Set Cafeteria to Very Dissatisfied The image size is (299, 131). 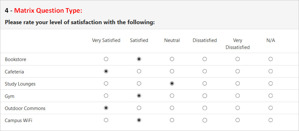pos(238,71)
